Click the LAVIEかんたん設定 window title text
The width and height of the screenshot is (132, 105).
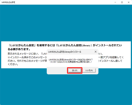8,2
